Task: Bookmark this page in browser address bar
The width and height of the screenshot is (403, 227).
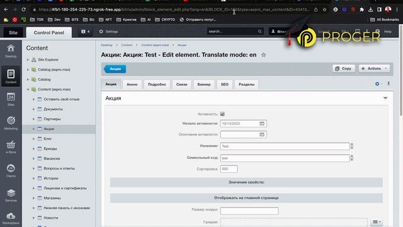Action: pos(325,9)
